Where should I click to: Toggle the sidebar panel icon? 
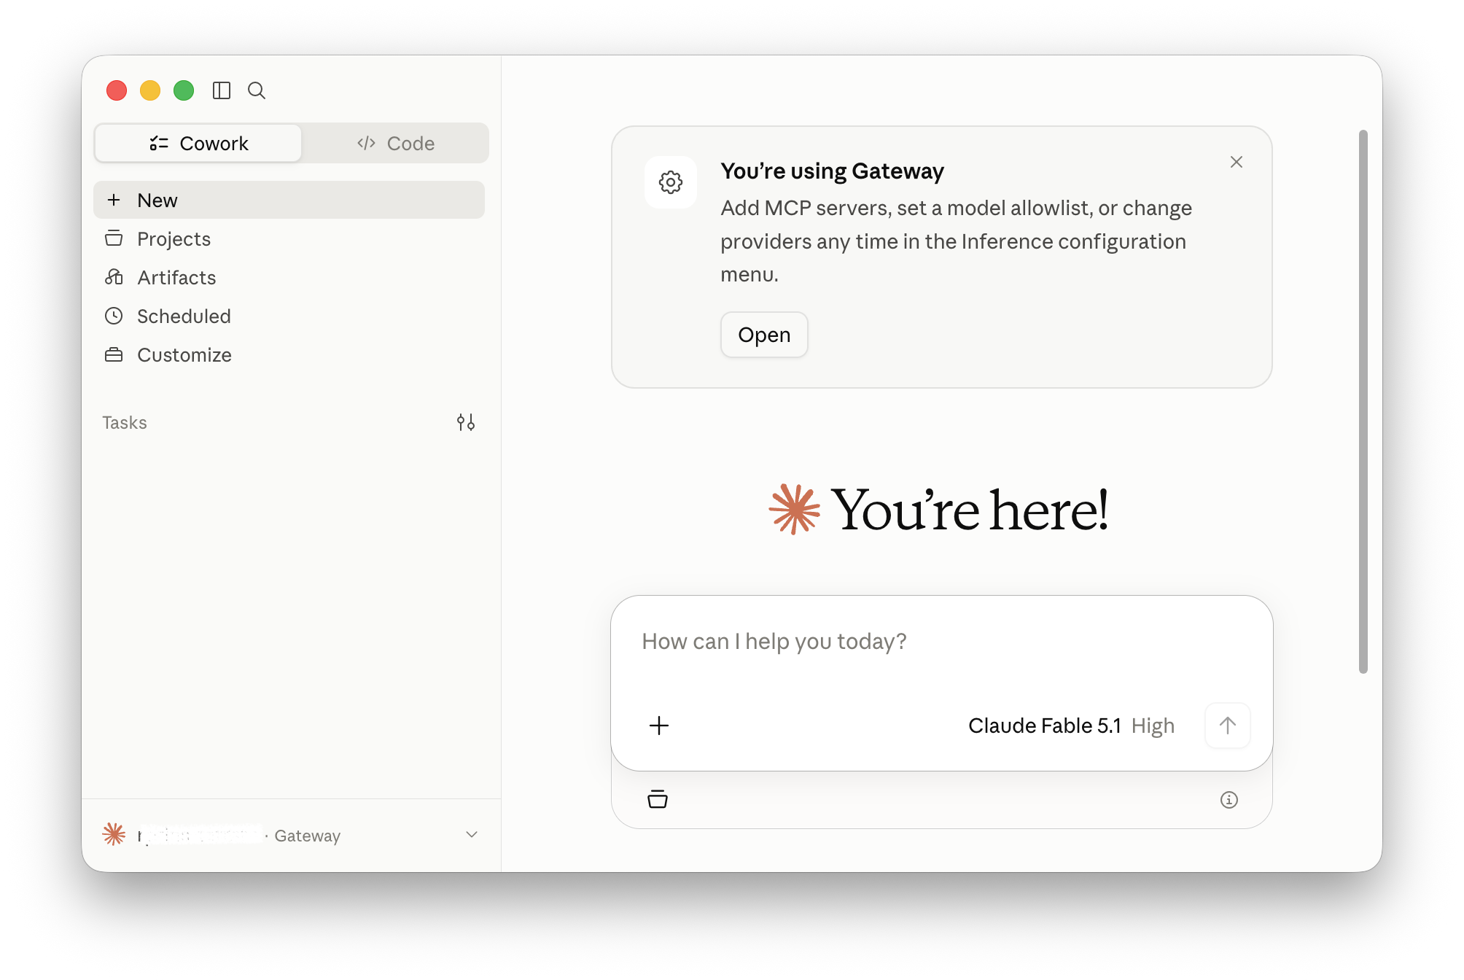tap(222, 90)
